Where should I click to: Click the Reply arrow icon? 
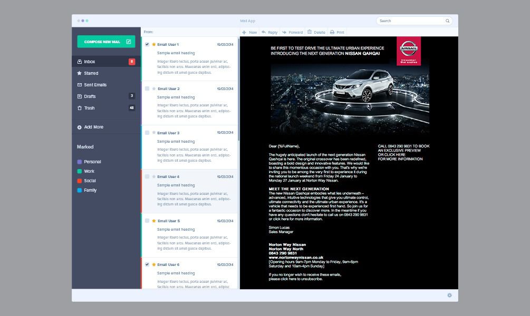[x=264, y=32]
